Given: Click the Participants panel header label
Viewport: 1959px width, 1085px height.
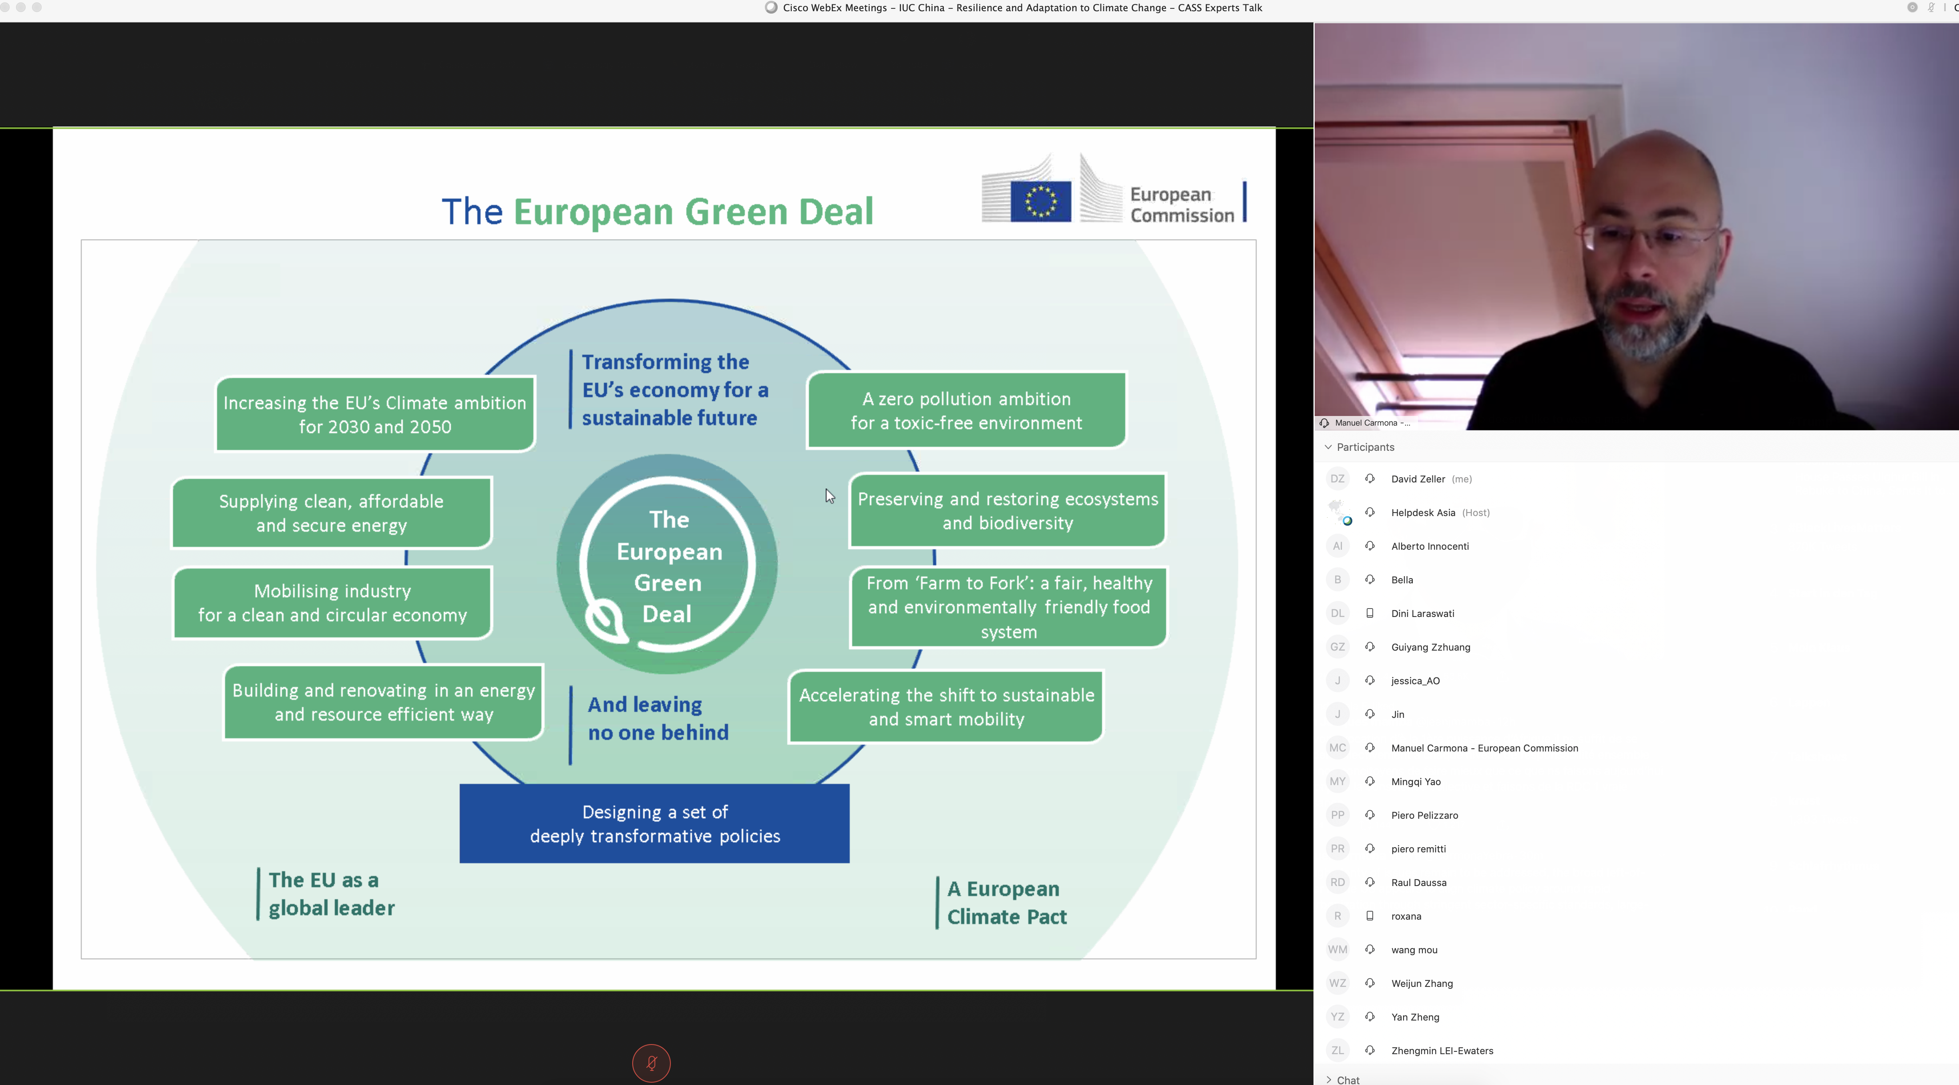Looking at the screenshot, I should [1365, 447].
